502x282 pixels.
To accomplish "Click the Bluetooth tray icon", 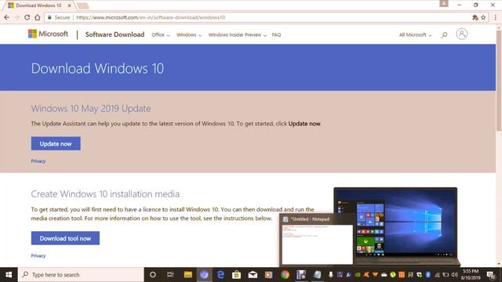I will (x=428, y=275).
